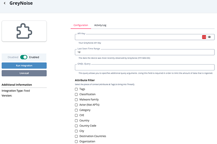Enable the Destination Countries checkbox
The image size is (217, 144).
point(76,136)
